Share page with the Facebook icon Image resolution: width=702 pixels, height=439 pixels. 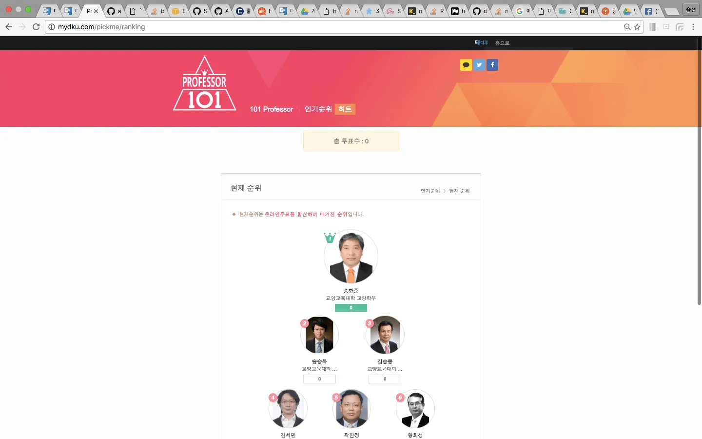click(492, 65)
